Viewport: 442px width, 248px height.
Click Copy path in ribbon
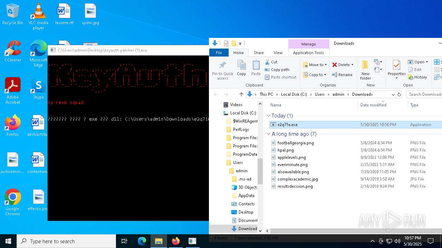point(277,70)
